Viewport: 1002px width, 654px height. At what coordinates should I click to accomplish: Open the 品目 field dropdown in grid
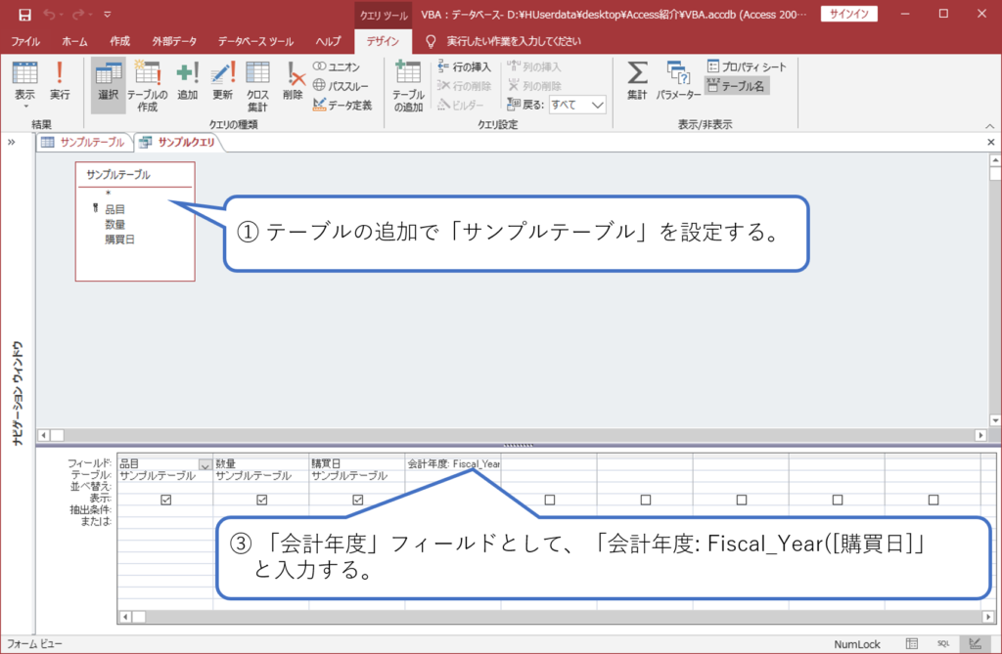(205, 464)
